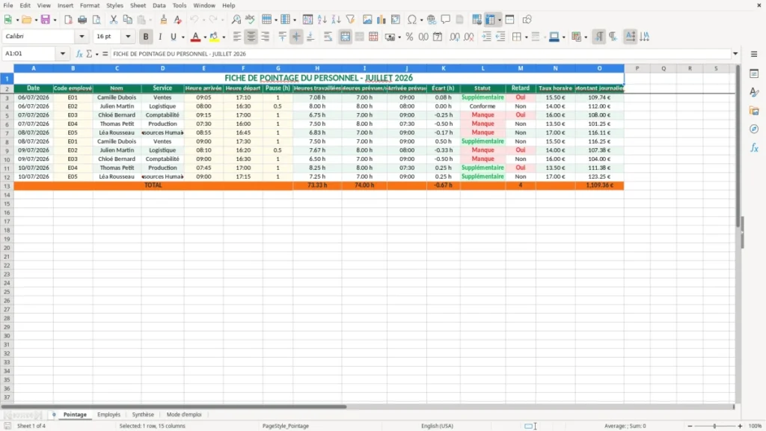Switch to the Synthèse sheet tab
Screen dimensions: 766x431
[x=143, y=415]
